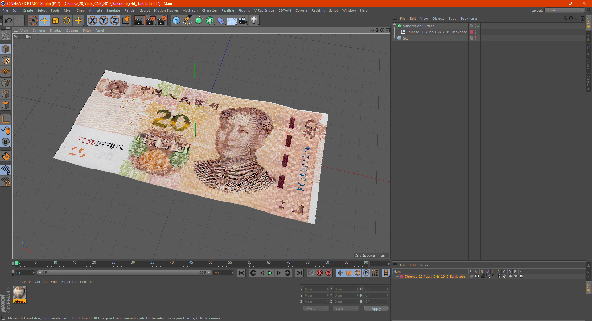Toggle banknote object visibility dots

click(475, 32)
